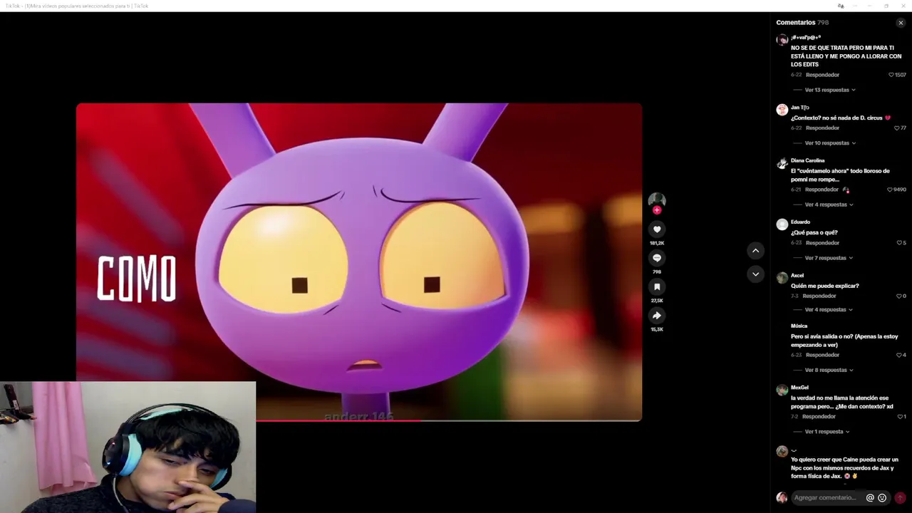
Task: View Jan's commenter avatar
Action: click(x=782, y=110)
